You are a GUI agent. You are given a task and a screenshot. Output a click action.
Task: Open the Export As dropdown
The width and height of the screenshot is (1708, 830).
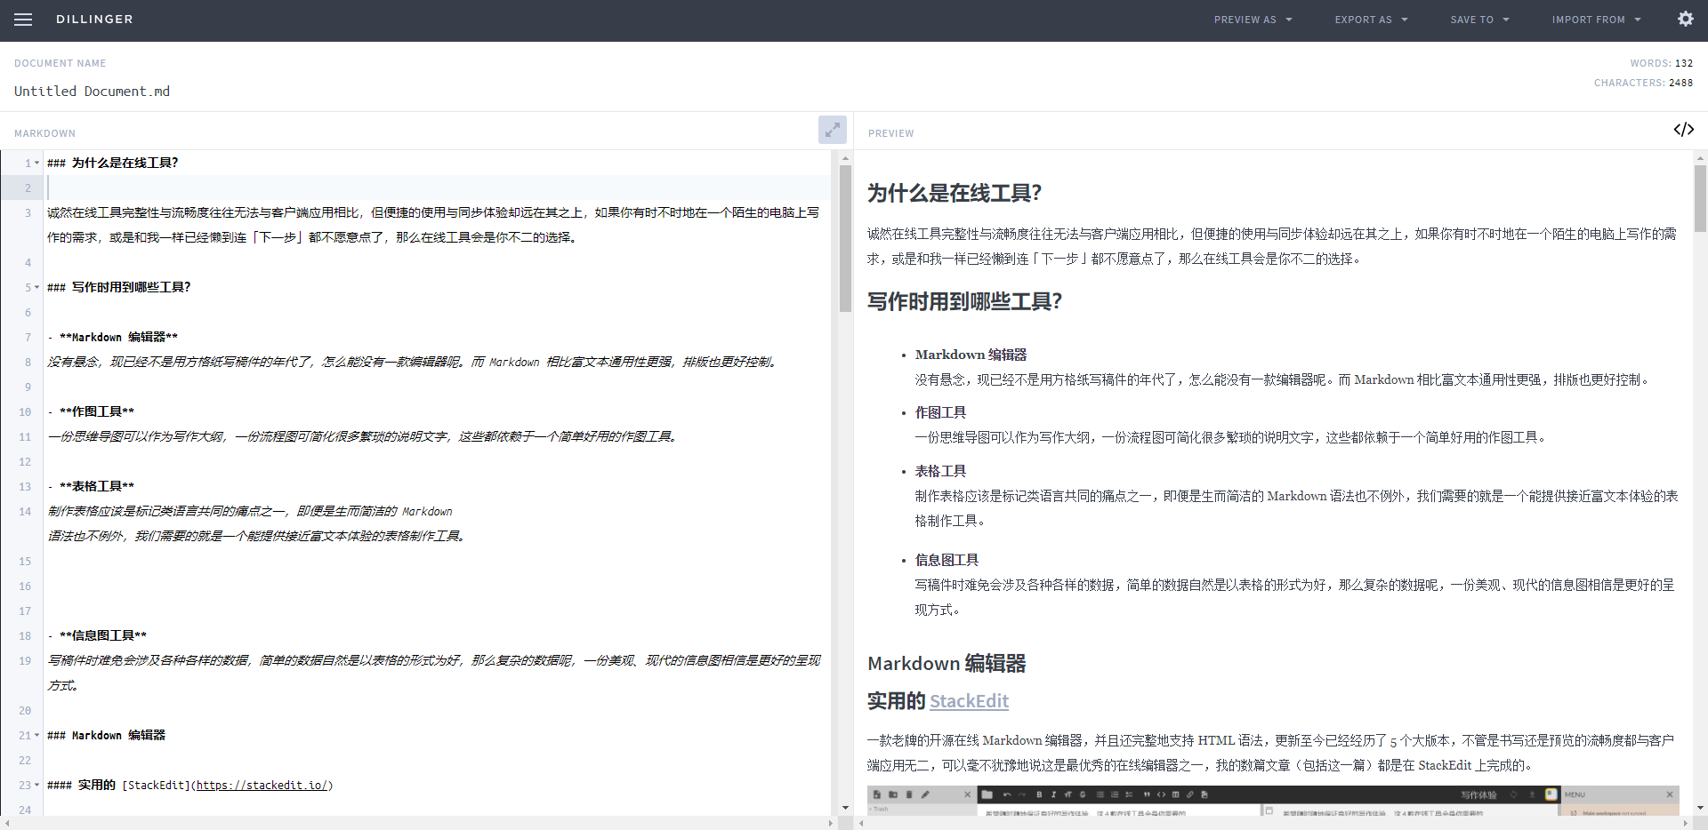tap(1371, 20)
